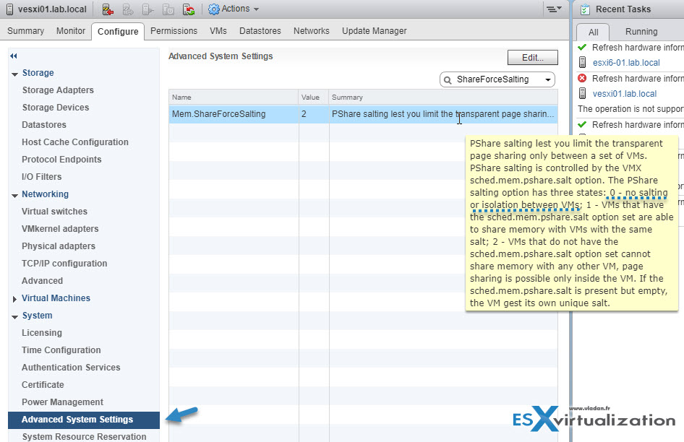The height and width of the screenshot is (442, 684).
Task: Click the red error icon in Recent Tasks
Action: [x=582, y=79]
